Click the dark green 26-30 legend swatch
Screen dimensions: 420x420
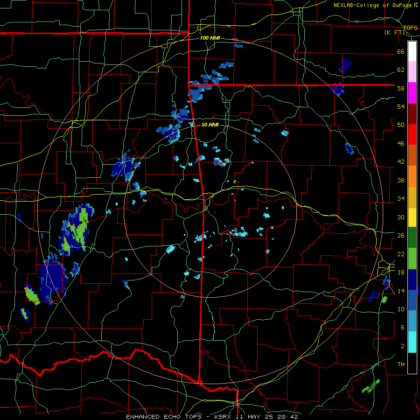(412, 238)
